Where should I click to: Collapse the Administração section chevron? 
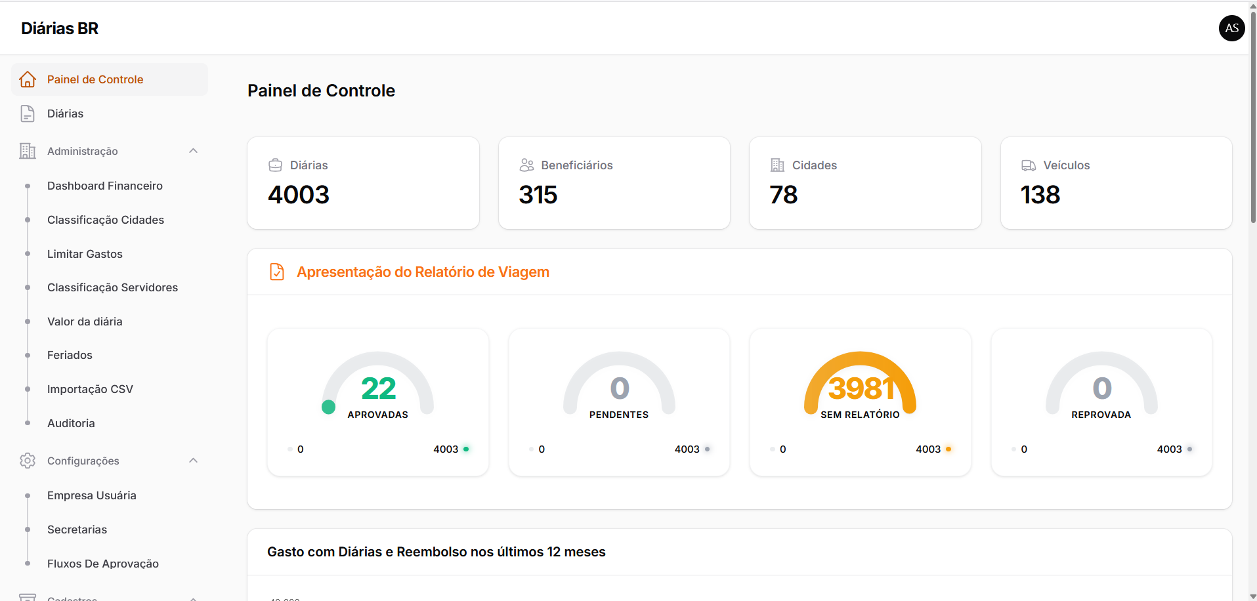[193, 151]
